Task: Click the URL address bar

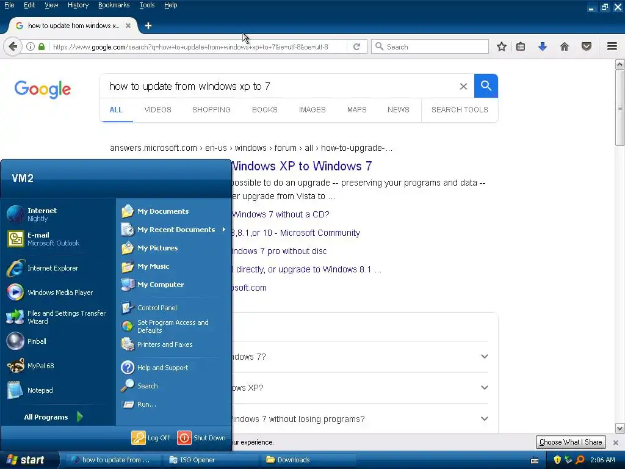Action: [x=197, y=46]
